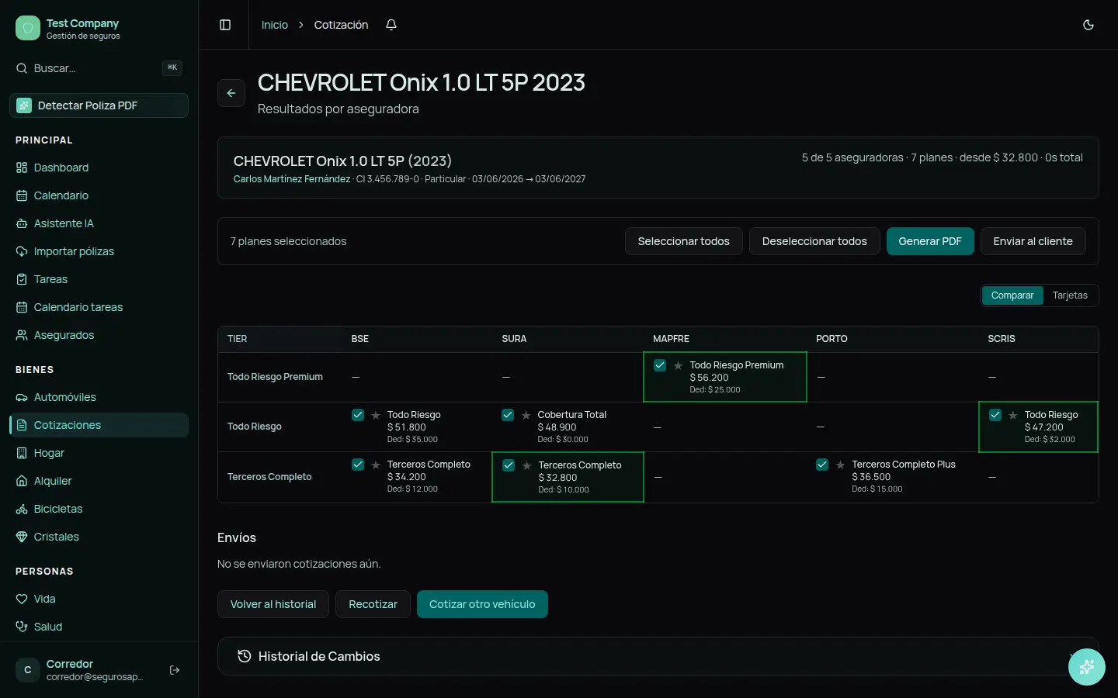Star the SURA Terceros Completo plan
Image resolution: width=1118 pixels, height=698 pixels.
coord(527,465)
